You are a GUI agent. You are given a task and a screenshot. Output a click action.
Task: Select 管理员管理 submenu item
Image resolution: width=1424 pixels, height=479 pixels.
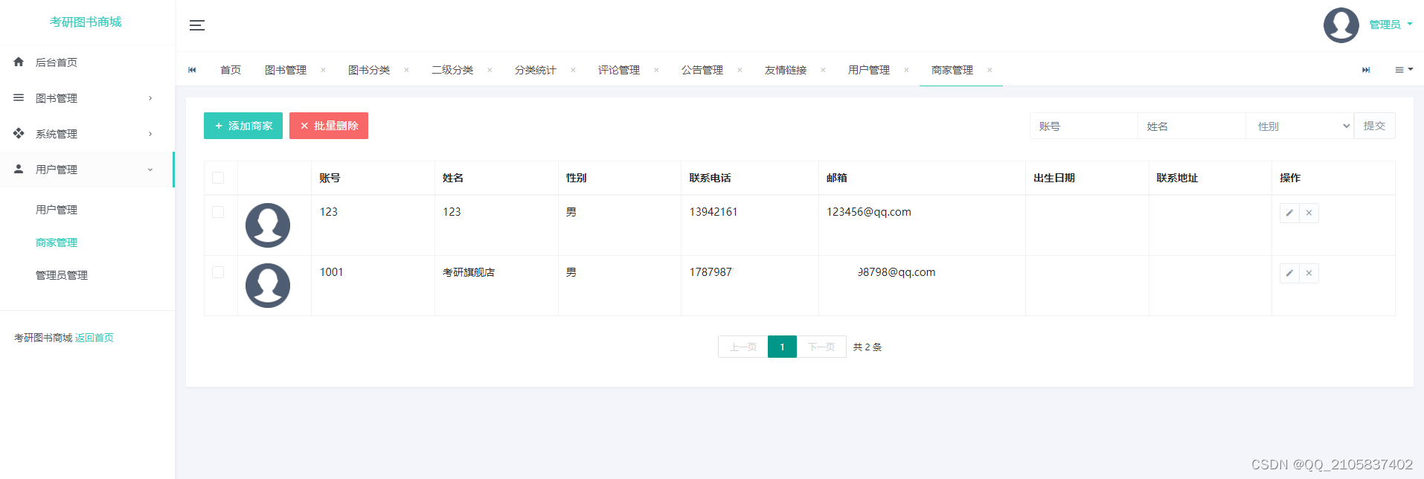click(62, 275)
